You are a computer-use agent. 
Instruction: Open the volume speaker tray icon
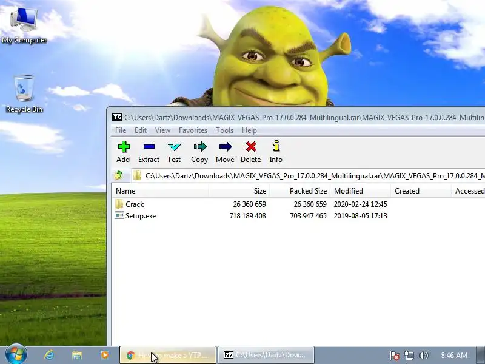[423, 356]
